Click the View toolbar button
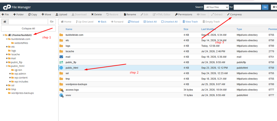The height and width of the screenshot is (121, 277). [x=201, y=15]
